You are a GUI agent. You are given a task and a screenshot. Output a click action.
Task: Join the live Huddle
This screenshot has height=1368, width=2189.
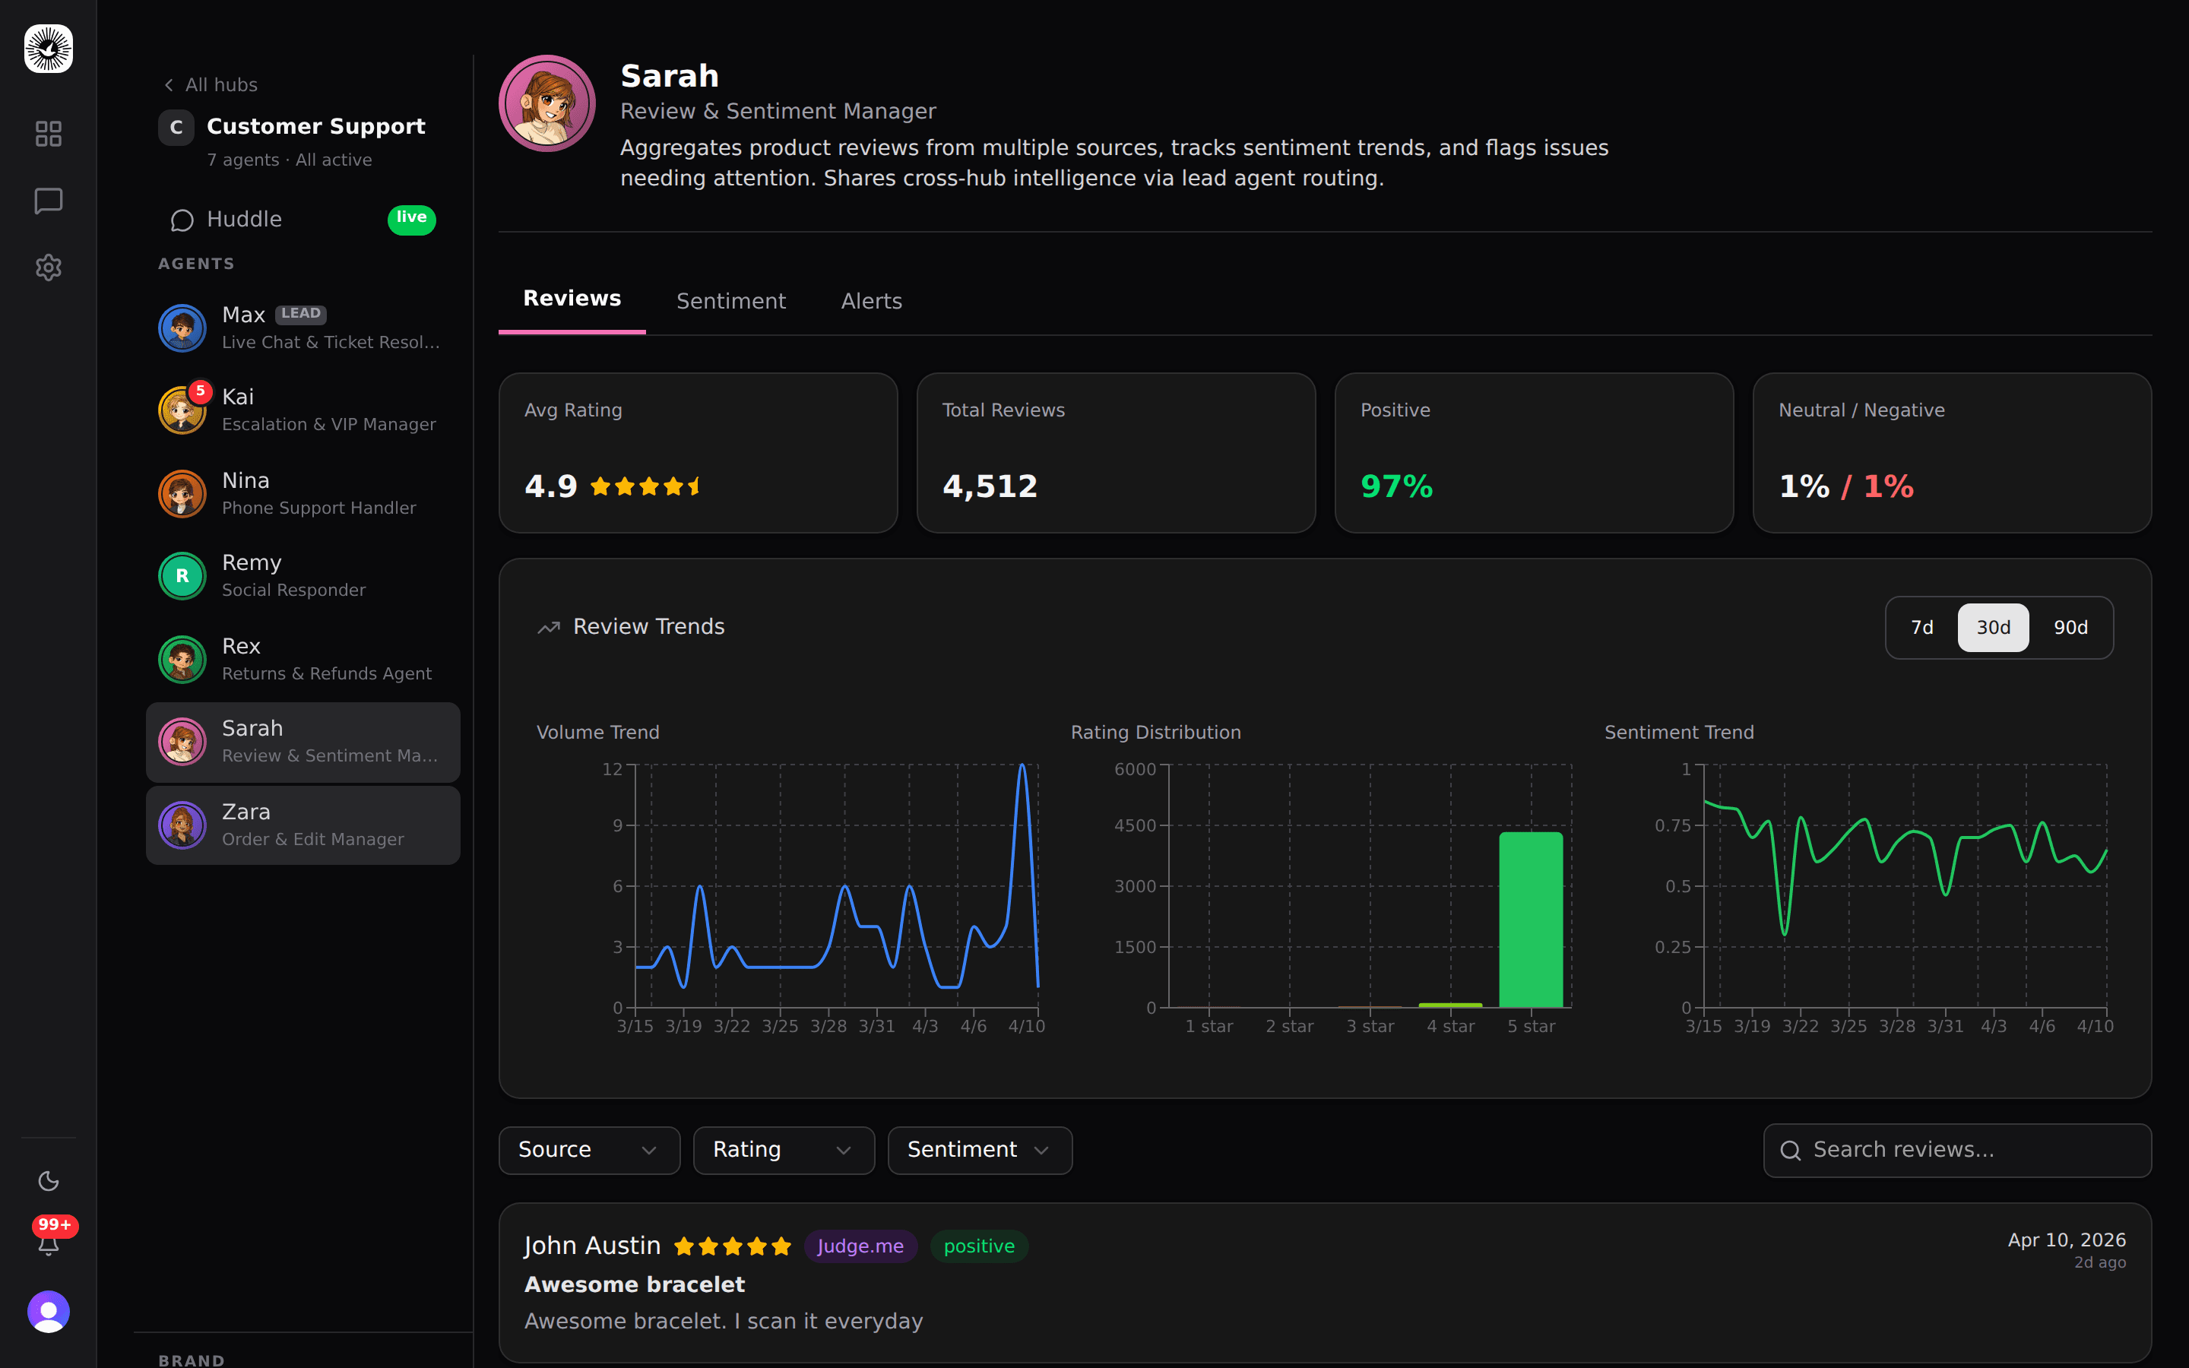point(244,218)
